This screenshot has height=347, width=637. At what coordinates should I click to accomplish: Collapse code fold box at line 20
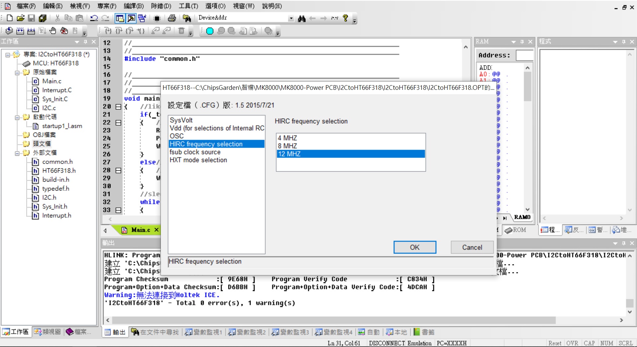[118, 107]
